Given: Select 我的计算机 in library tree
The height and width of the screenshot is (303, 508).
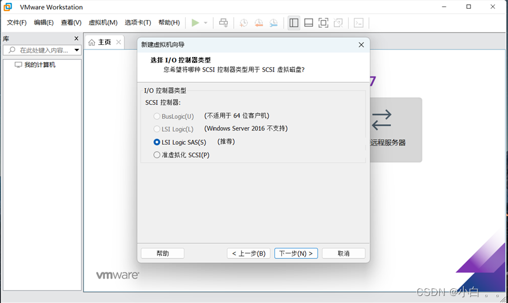Looking at the screenshot, I should click(x=40, y=65).
